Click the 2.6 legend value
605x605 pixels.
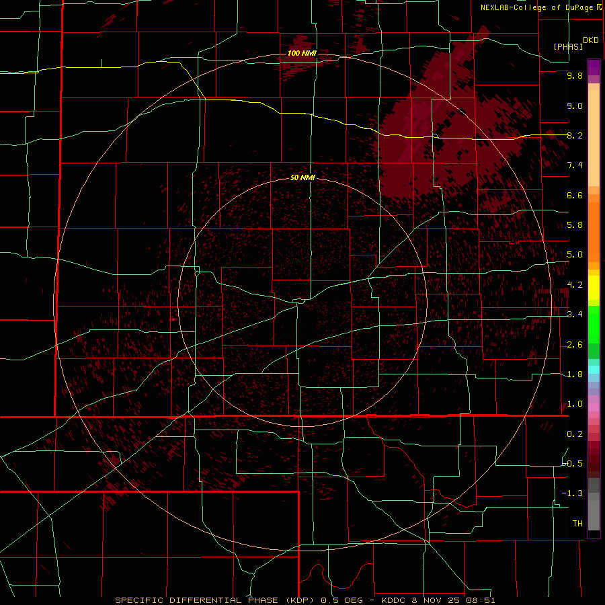pyautogui.click(x=575, y=345)
